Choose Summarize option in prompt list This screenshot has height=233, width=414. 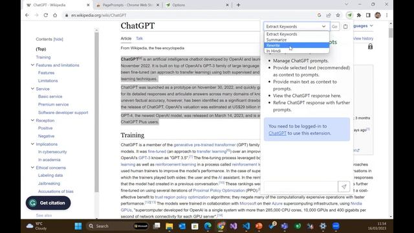click(296, 39)
